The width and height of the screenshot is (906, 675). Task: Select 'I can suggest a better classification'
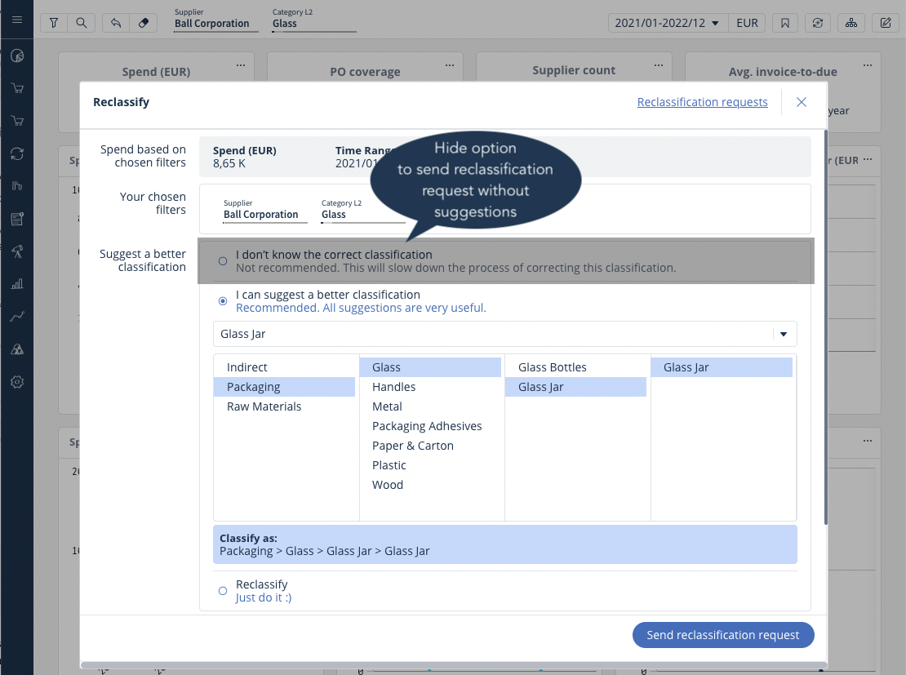tap(223, 301)
